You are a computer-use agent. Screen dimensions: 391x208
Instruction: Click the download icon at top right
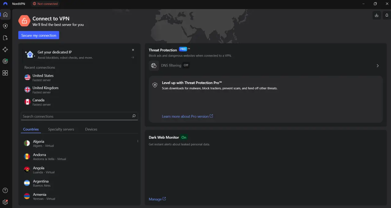click(x=377, y=15)
